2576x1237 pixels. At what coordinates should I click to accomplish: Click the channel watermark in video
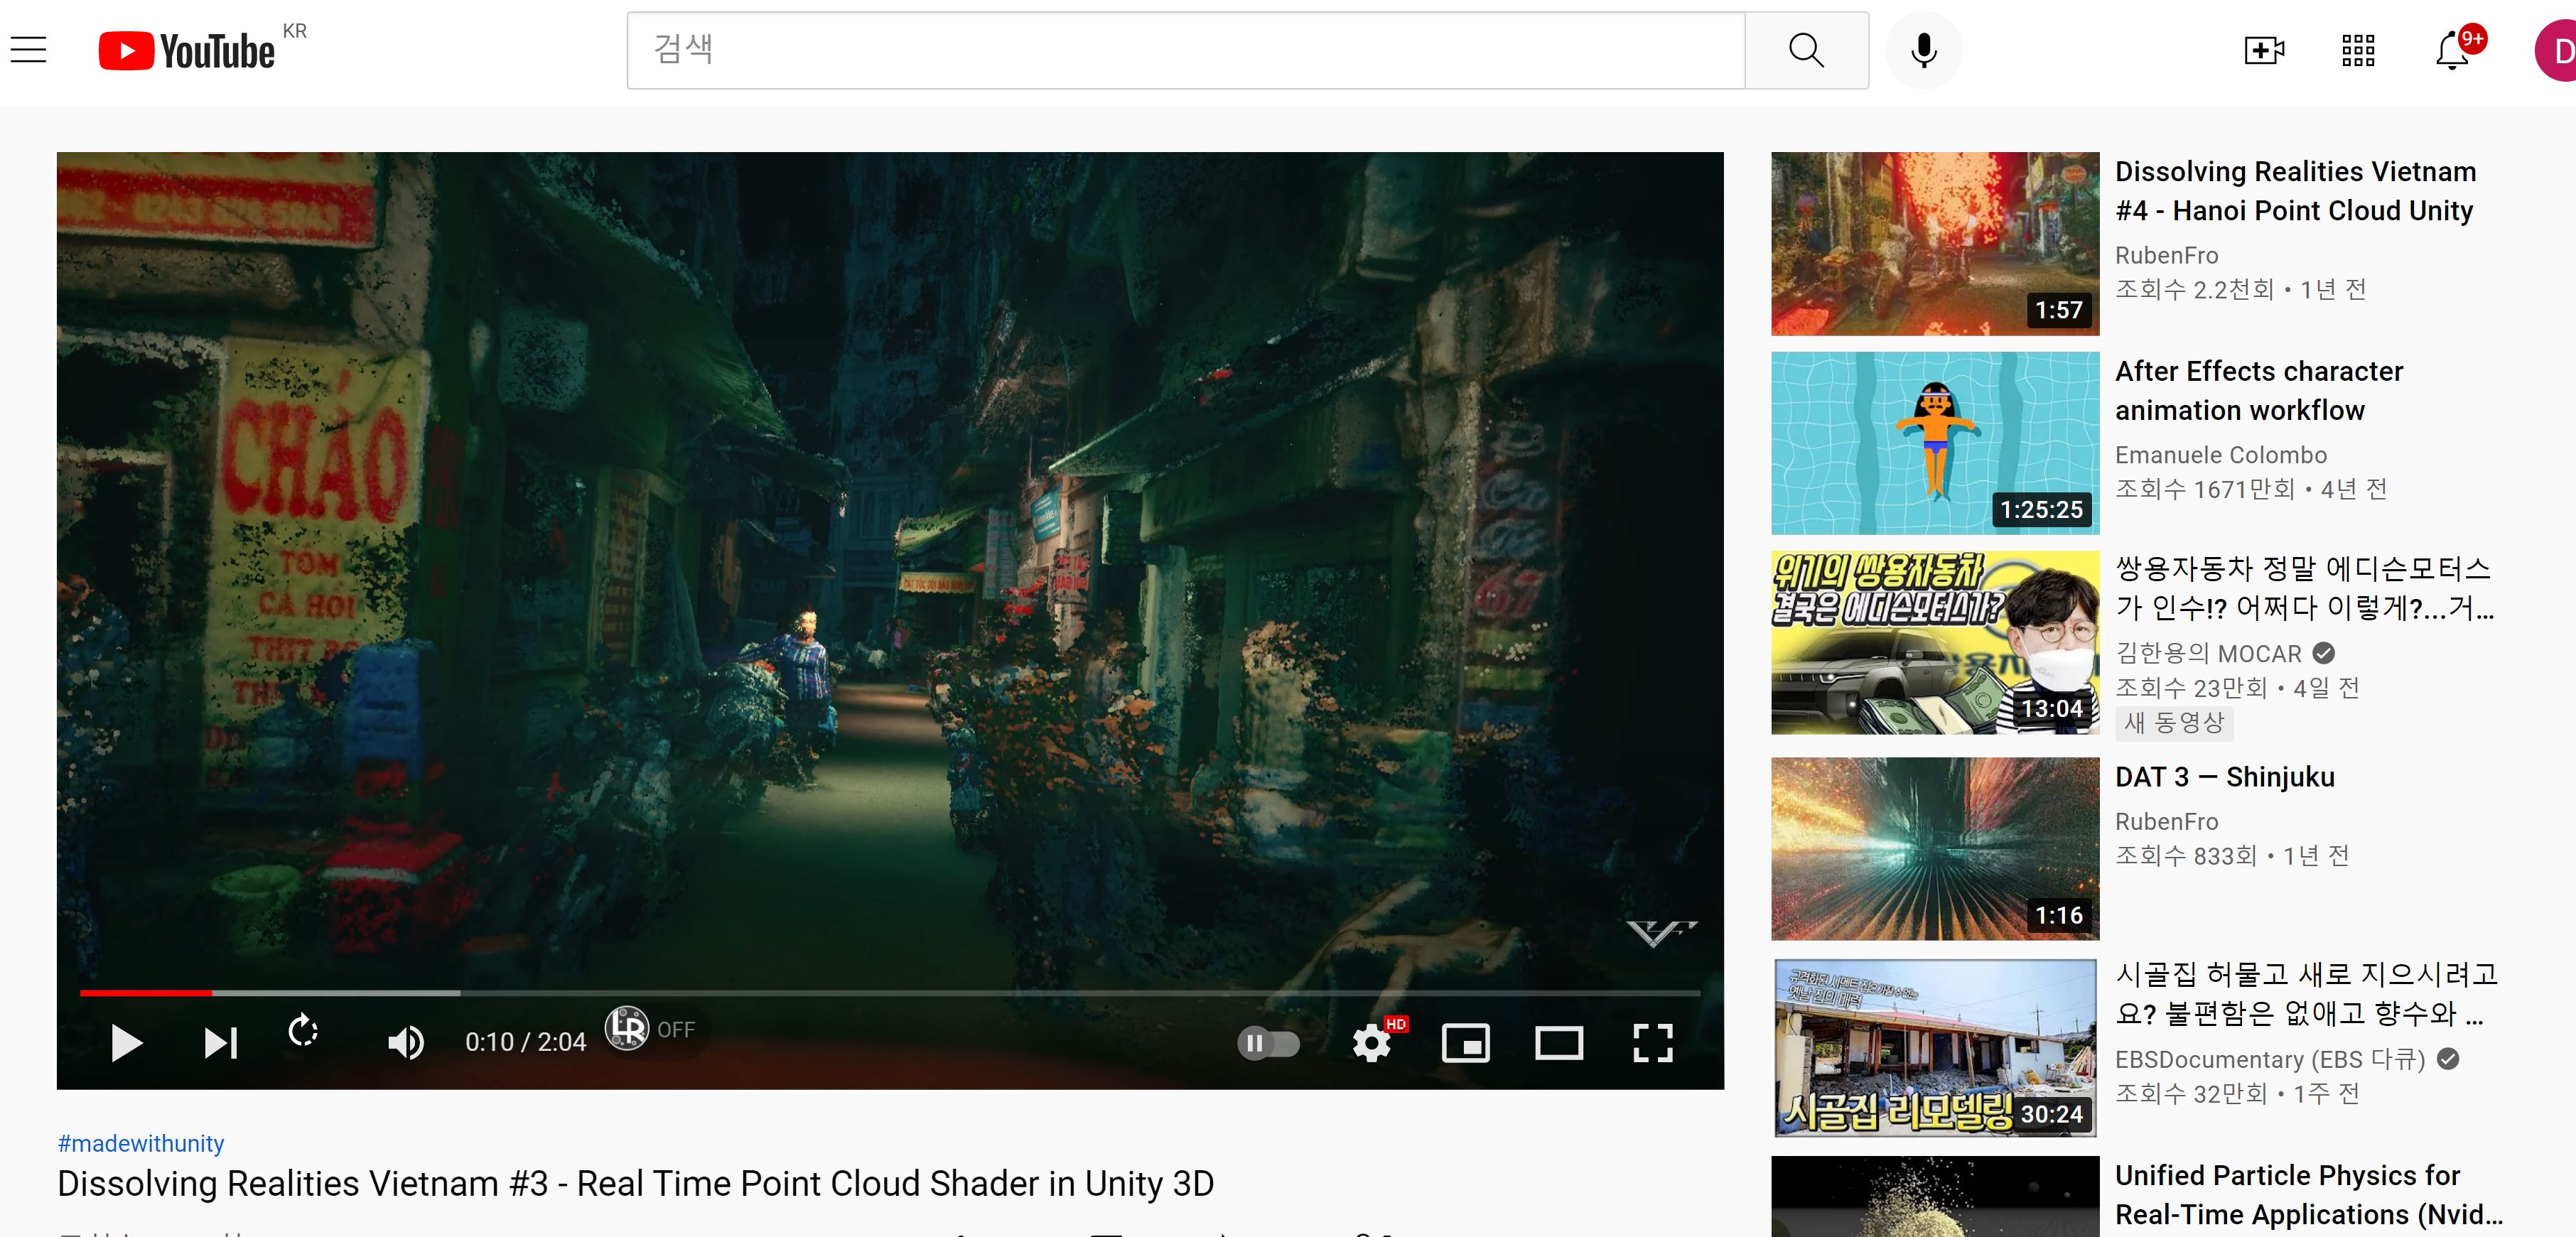point(1662,933)
